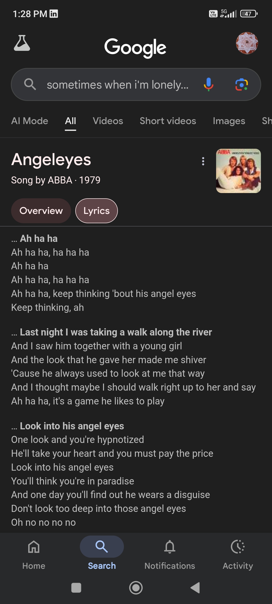Open Search Labs flask icon
Screen dimensions: 272x604
(22, 43)
